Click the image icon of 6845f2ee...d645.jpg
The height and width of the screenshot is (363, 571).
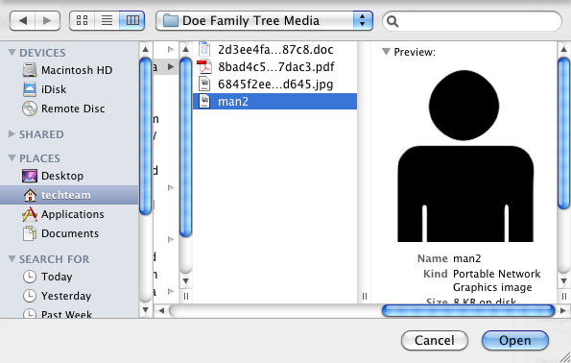[x=204, y=85]
